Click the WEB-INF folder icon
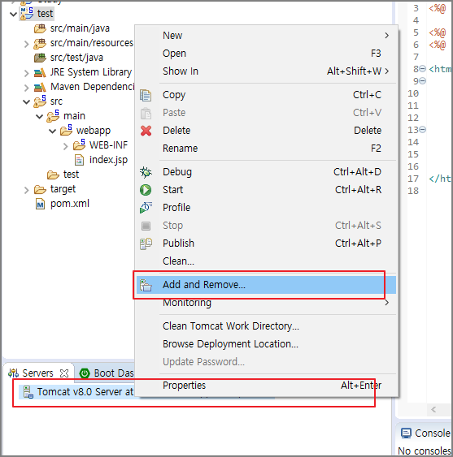The width and height of the screenshot is (453, 457). coord(79,144)
